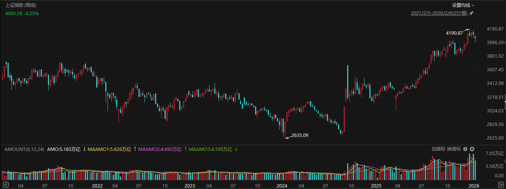Click the double-right arrow to scroll the timeline later
The width and height of the screenshot is (506, 189).
(501, 184)
